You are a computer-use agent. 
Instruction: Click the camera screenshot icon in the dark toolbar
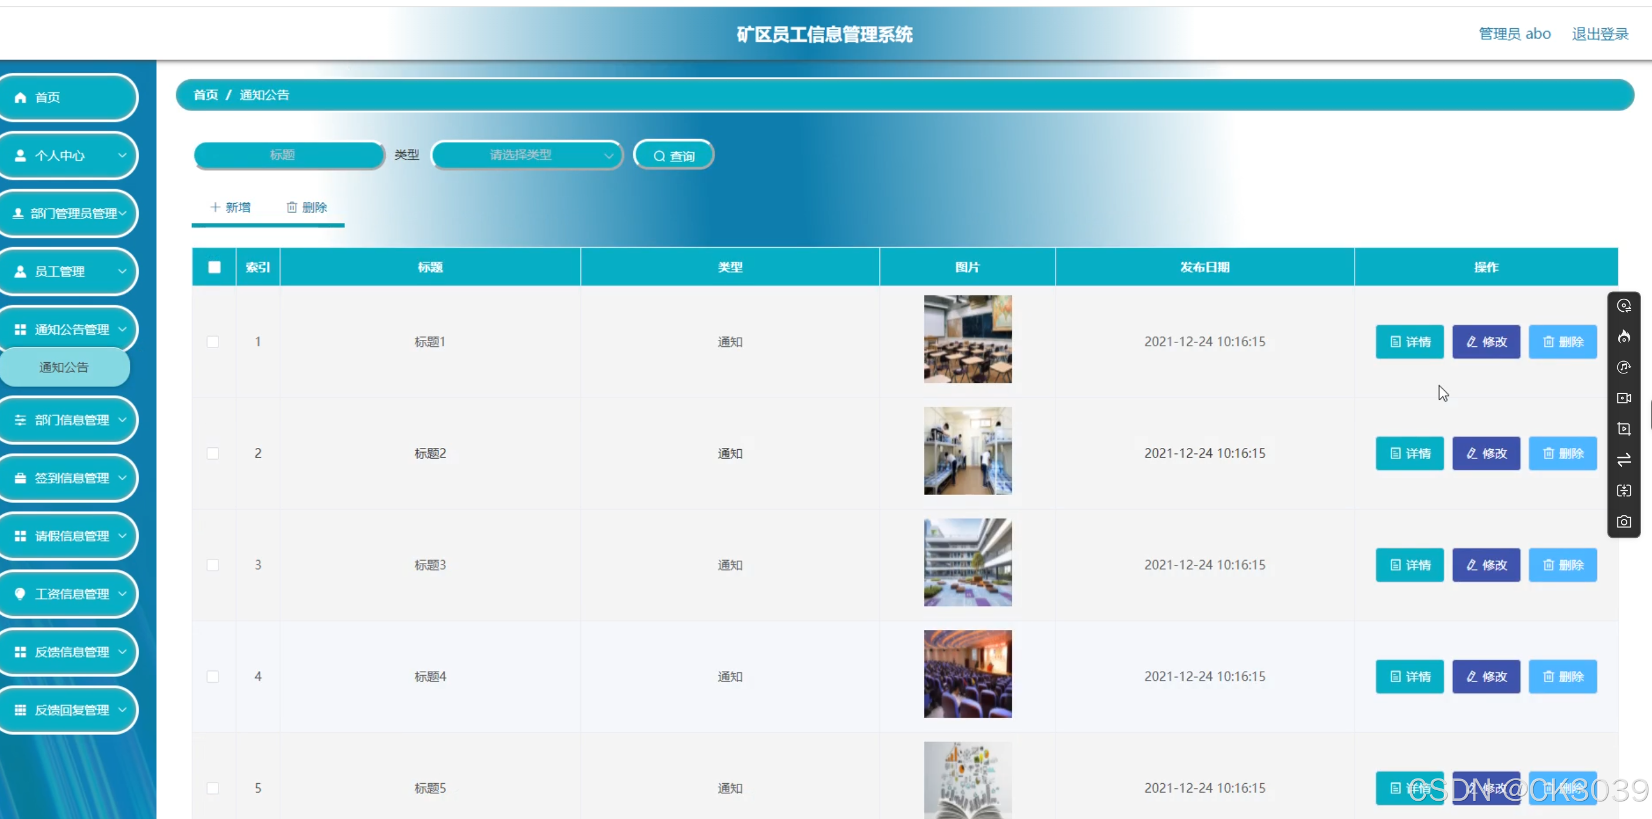tap(1623, 522)
